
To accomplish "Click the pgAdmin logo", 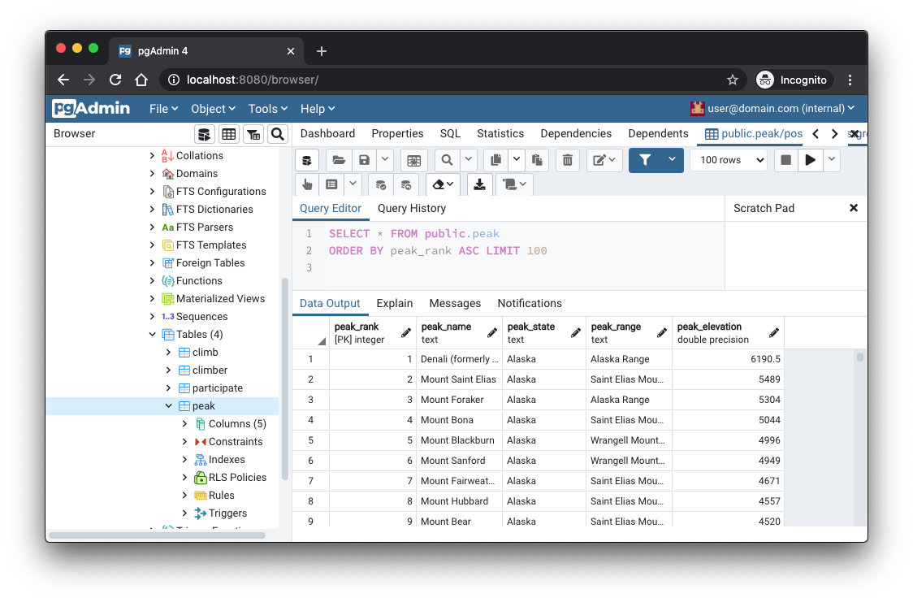I will [91, 109].
